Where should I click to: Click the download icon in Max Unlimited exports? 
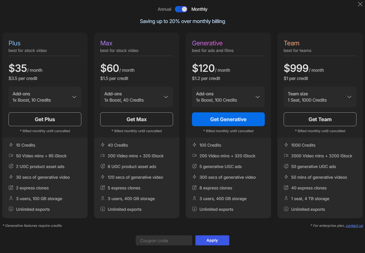click(103, 210)
